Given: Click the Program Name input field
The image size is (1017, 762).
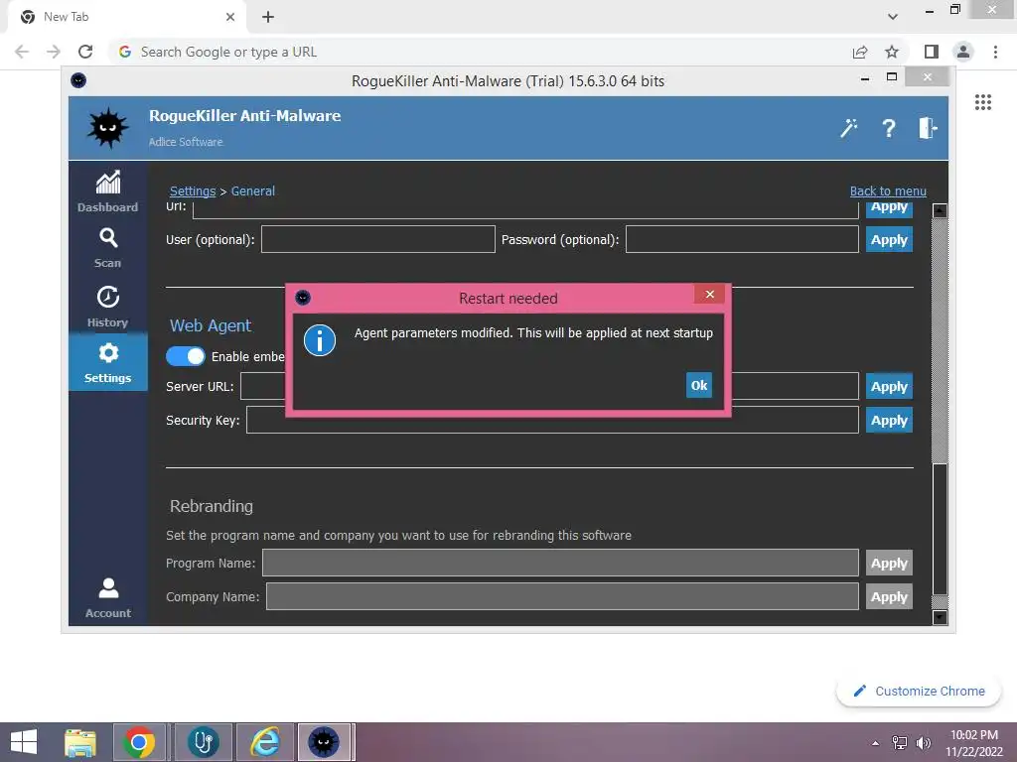Looking at the screenshot, I should [560, 563].
